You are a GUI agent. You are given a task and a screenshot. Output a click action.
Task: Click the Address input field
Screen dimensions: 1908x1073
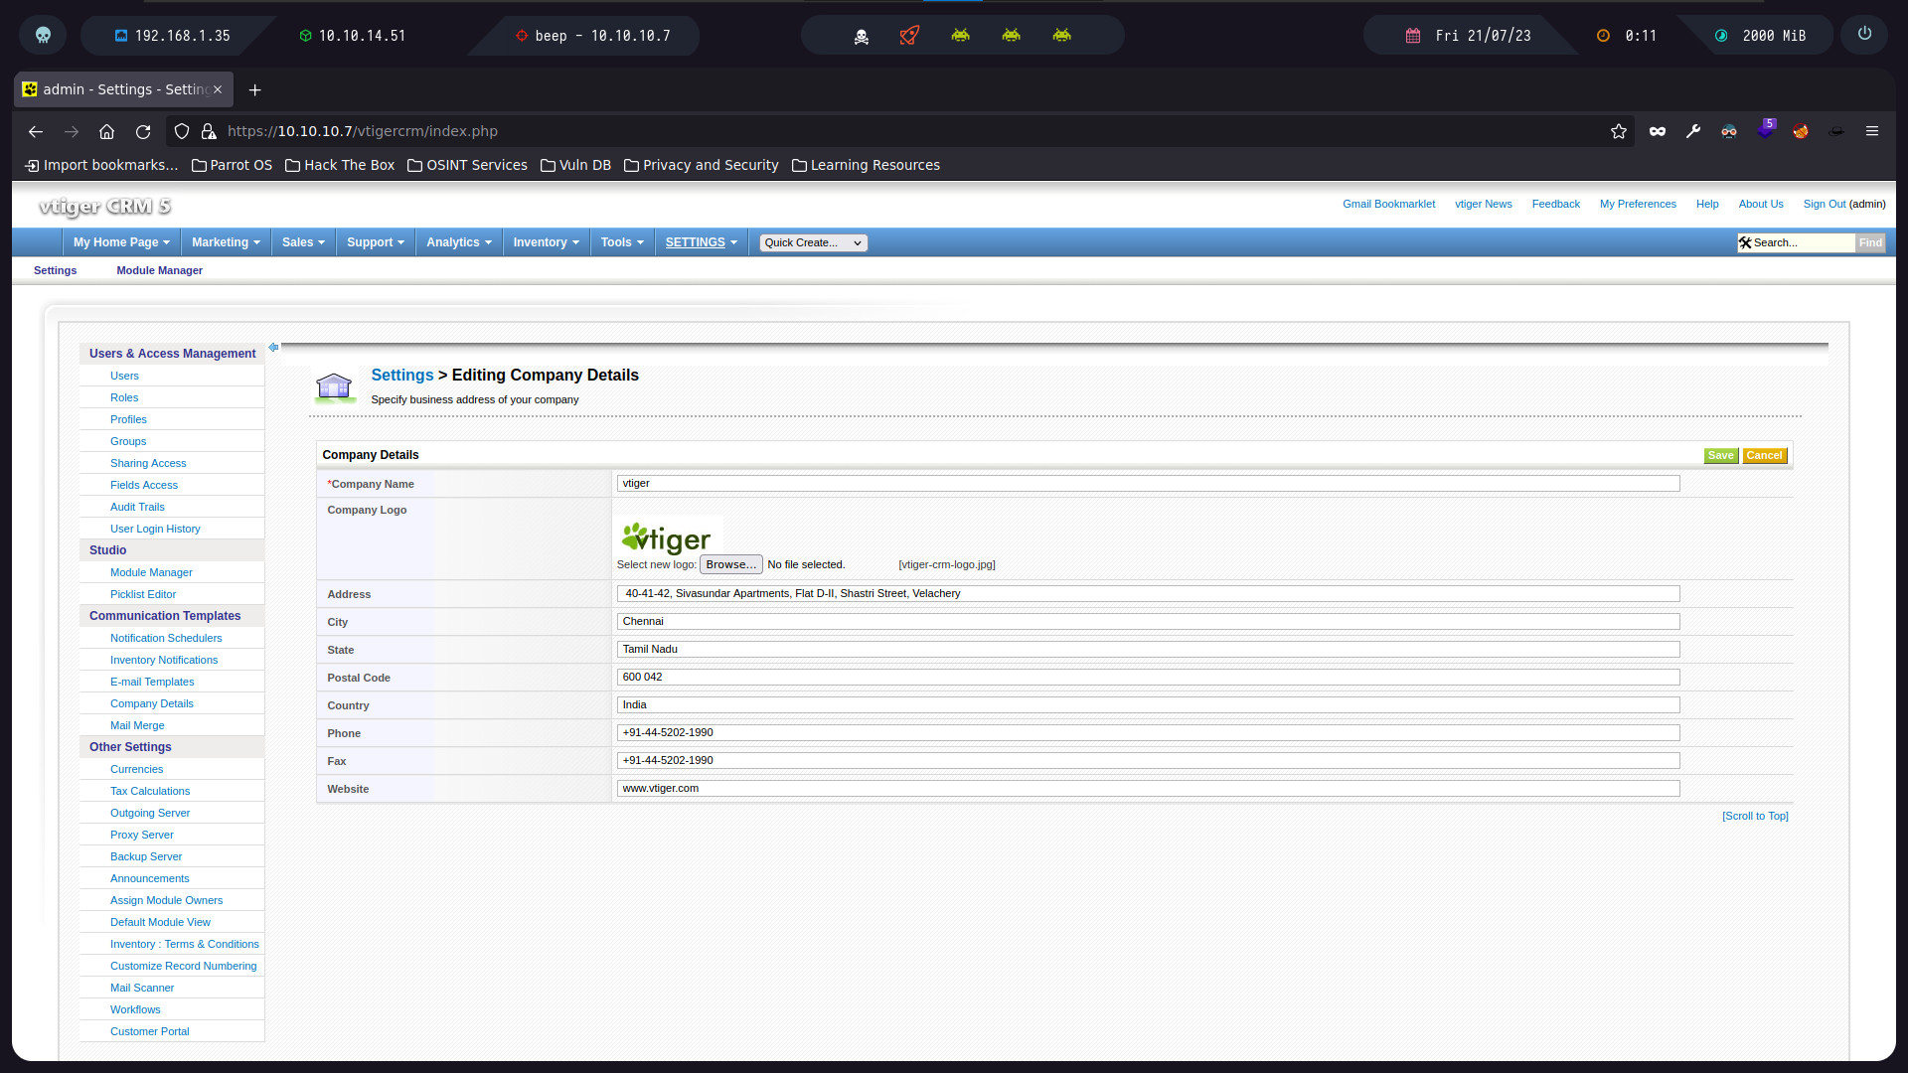[x=1148, y=593]
